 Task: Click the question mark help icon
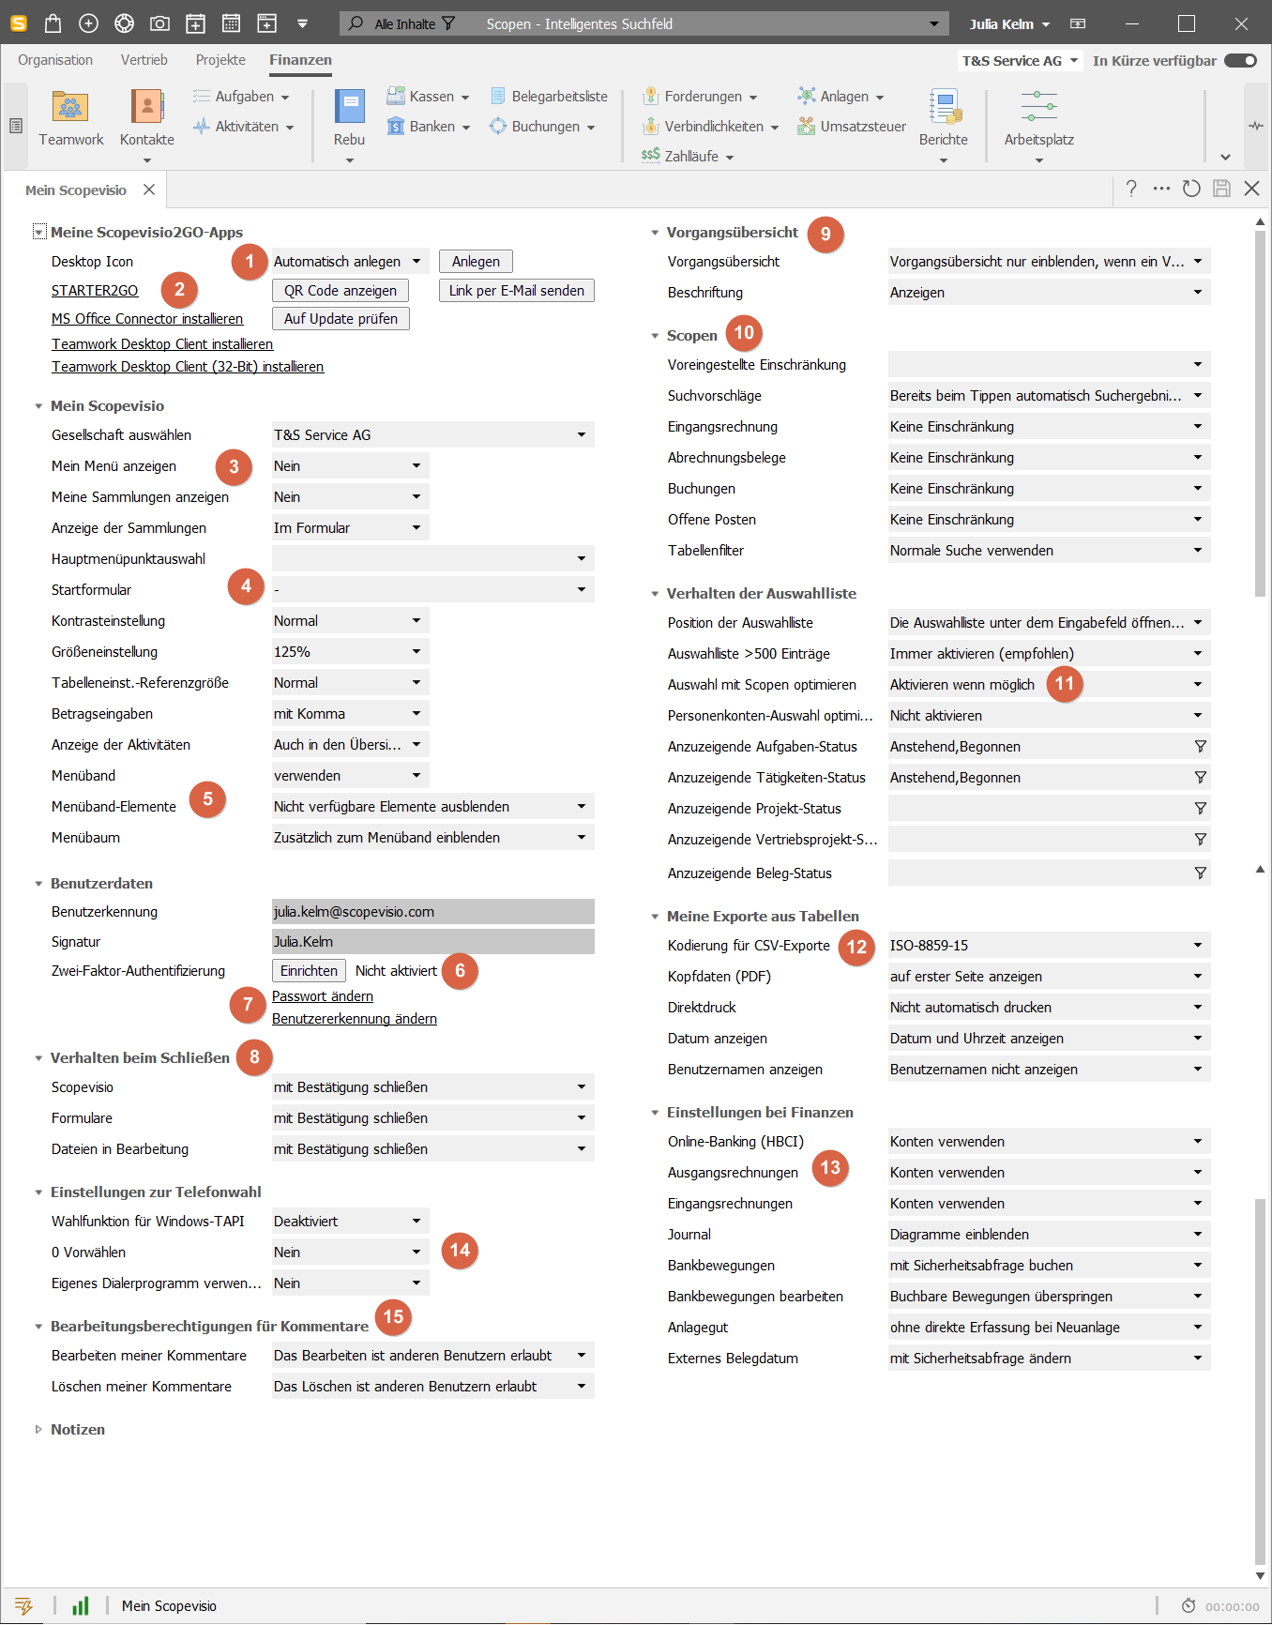[1131, 189]
